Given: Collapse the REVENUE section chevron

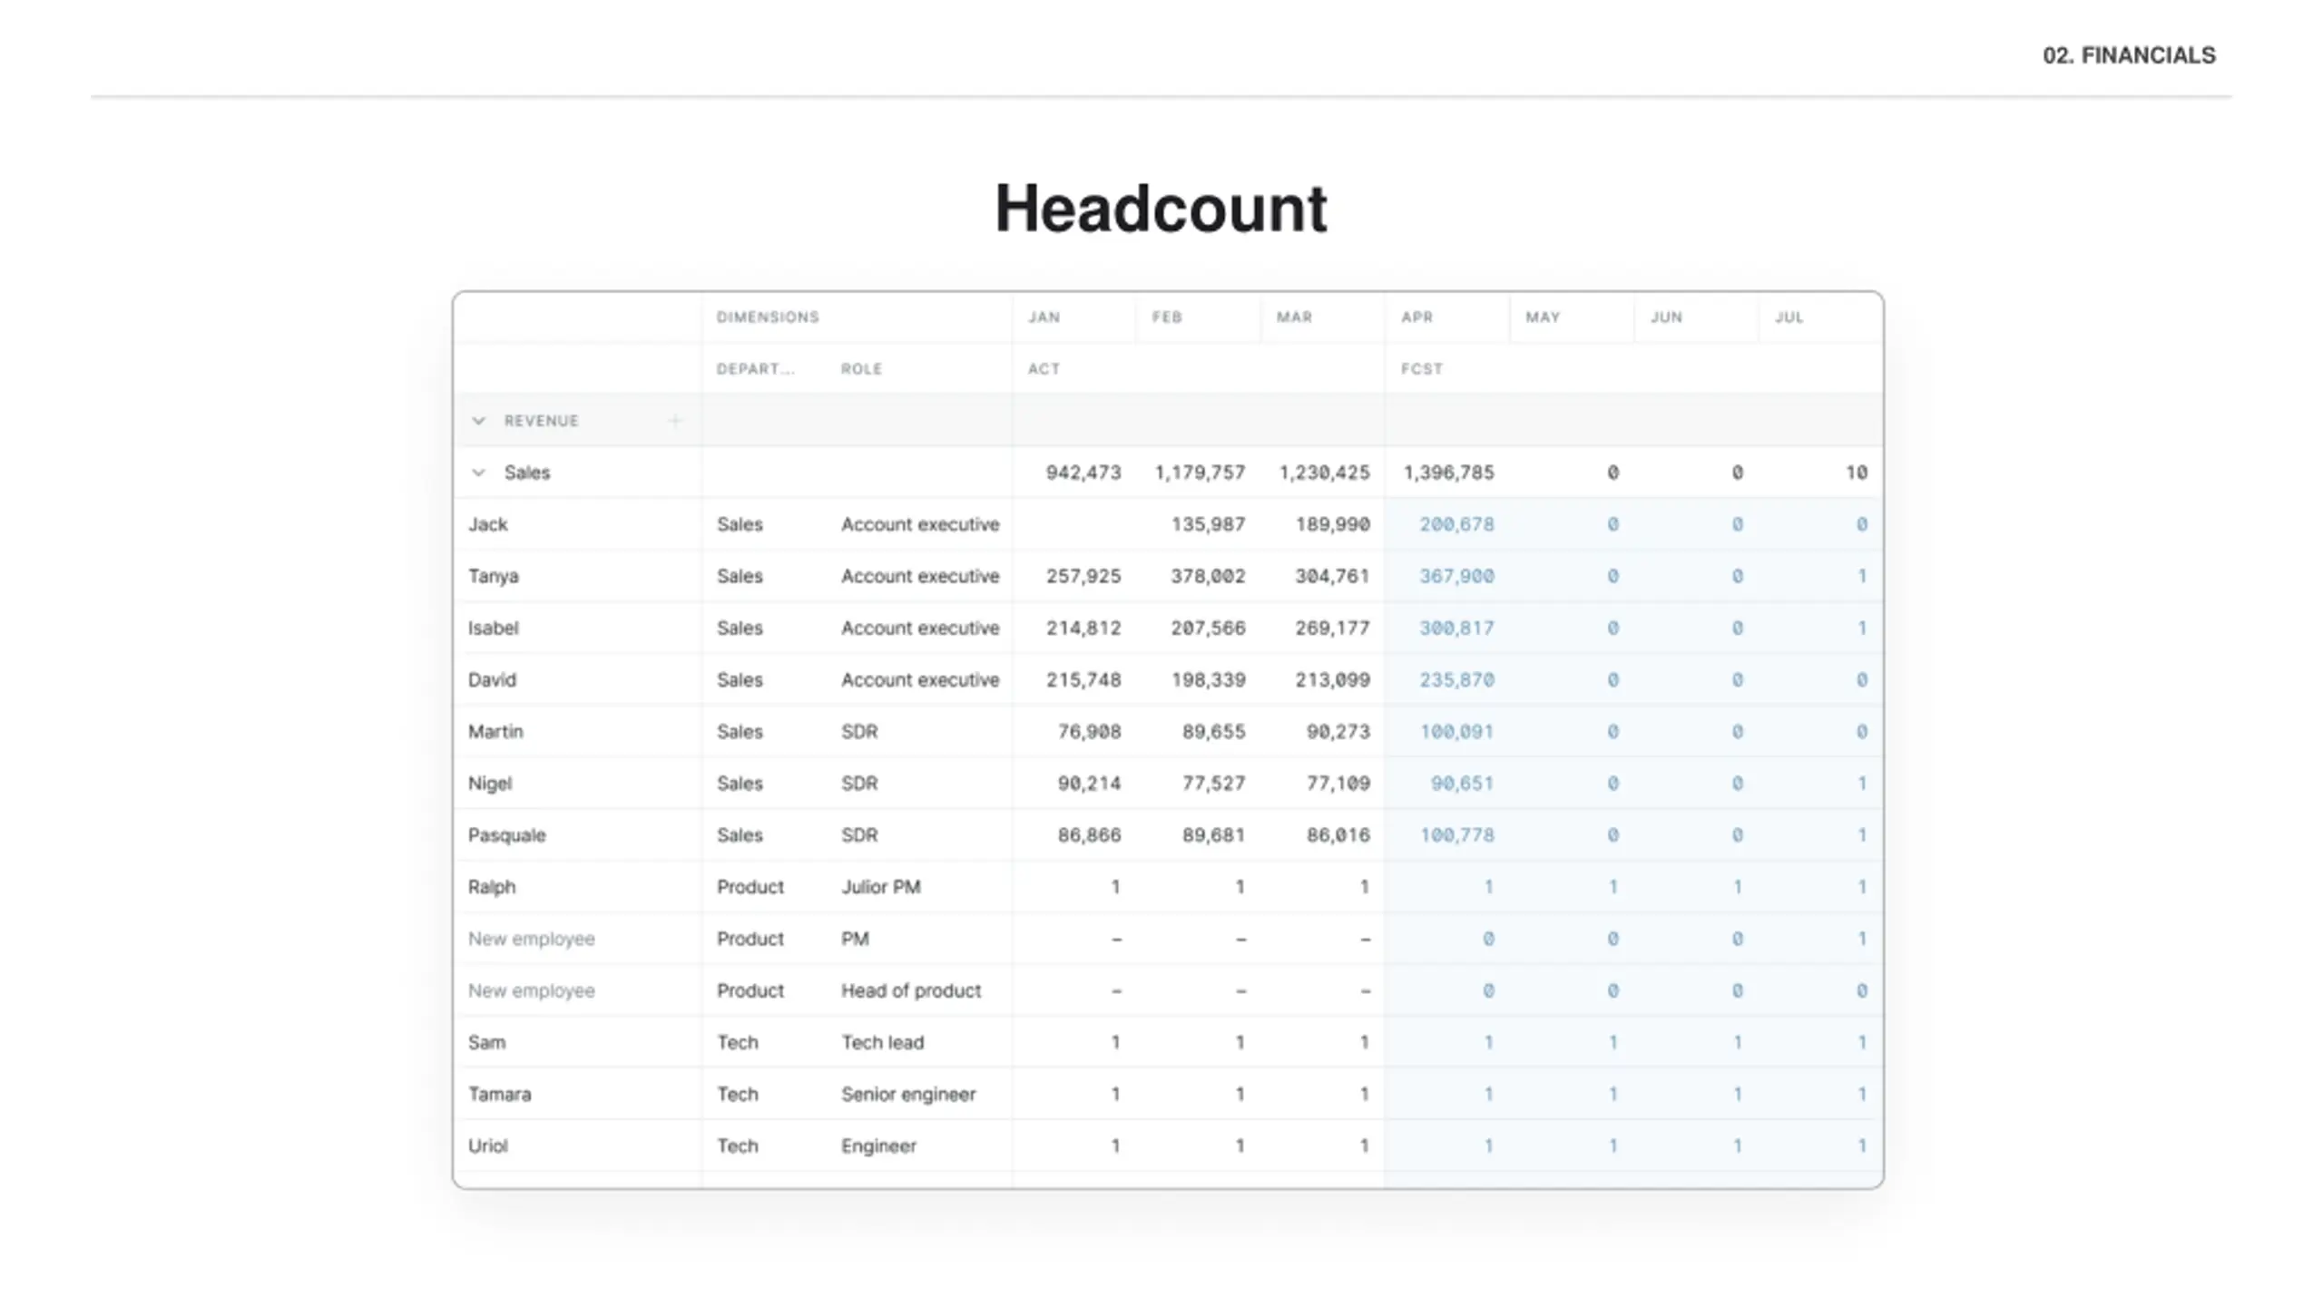Looking at the screenshot, I should click(478, 421).
